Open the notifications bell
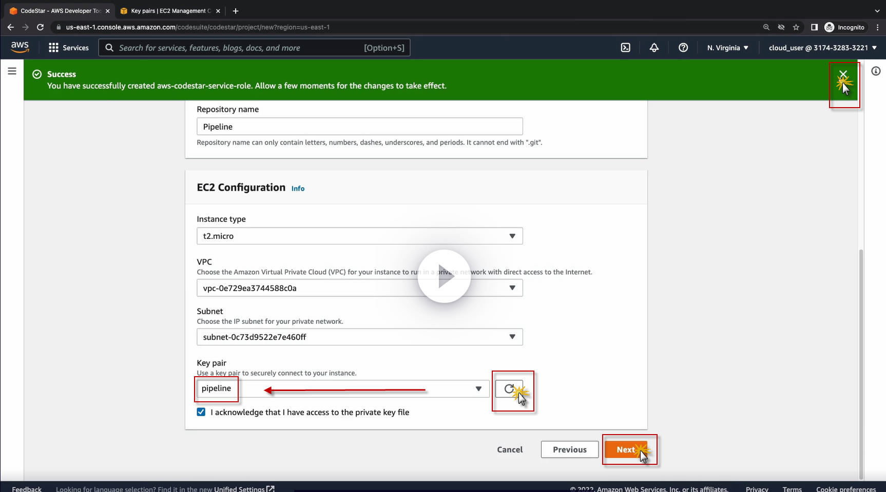This screenshot has height=492, width=886. click(654, 48)
